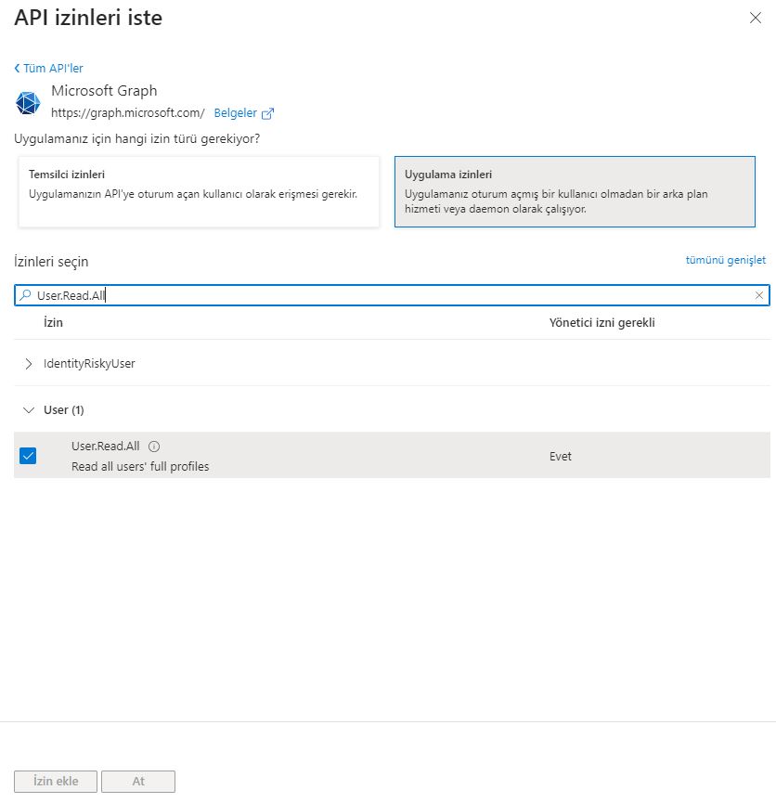Select the Uygulama izinleri permission type
776x803 pixels.
coord(575,191)
